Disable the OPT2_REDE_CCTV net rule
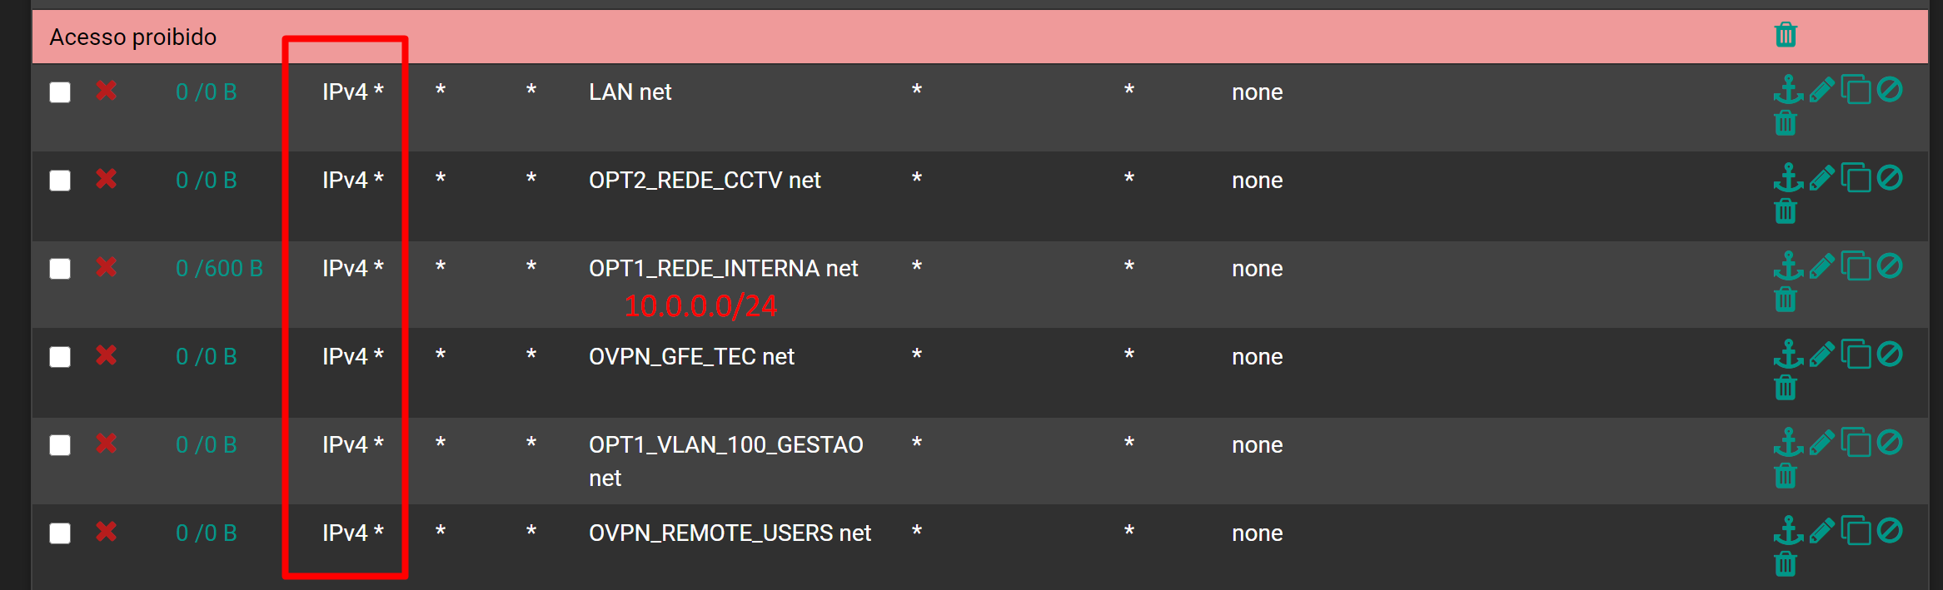 (x=1891, y=178)
